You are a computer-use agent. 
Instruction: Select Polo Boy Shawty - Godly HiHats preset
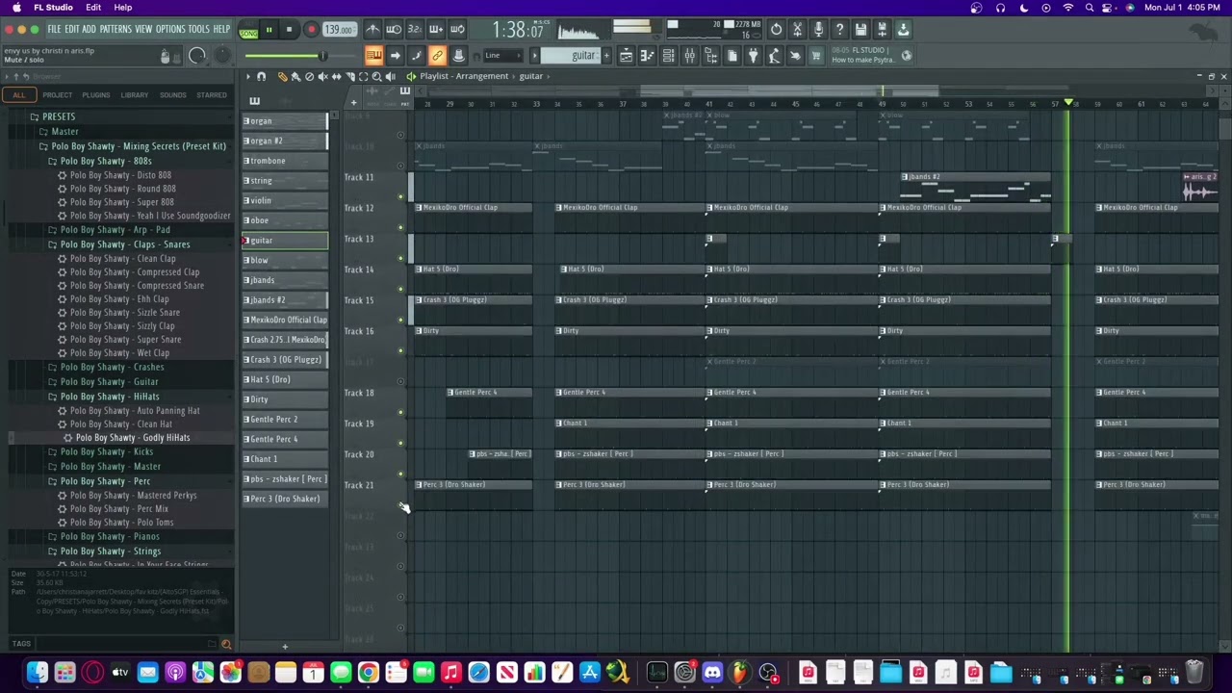point(132,438)
